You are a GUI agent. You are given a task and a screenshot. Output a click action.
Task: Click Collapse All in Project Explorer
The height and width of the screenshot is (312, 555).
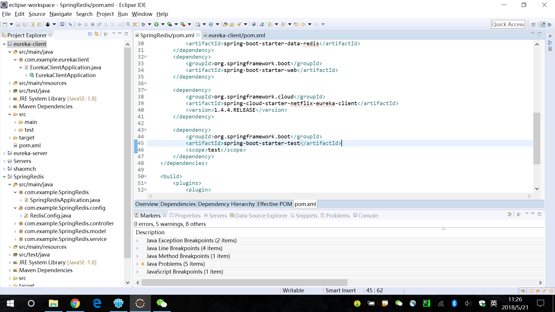coord(90,34)
